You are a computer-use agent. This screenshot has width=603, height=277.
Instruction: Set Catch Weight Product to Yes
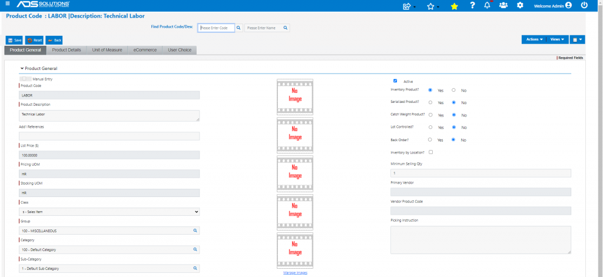(x=430, y=115)
